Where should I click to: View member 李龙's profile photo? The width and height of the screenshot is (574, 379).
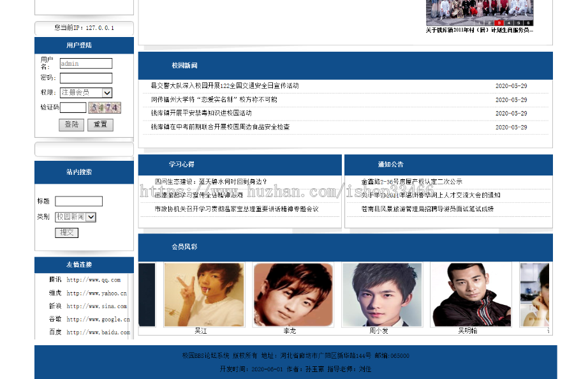coord(292,294)
